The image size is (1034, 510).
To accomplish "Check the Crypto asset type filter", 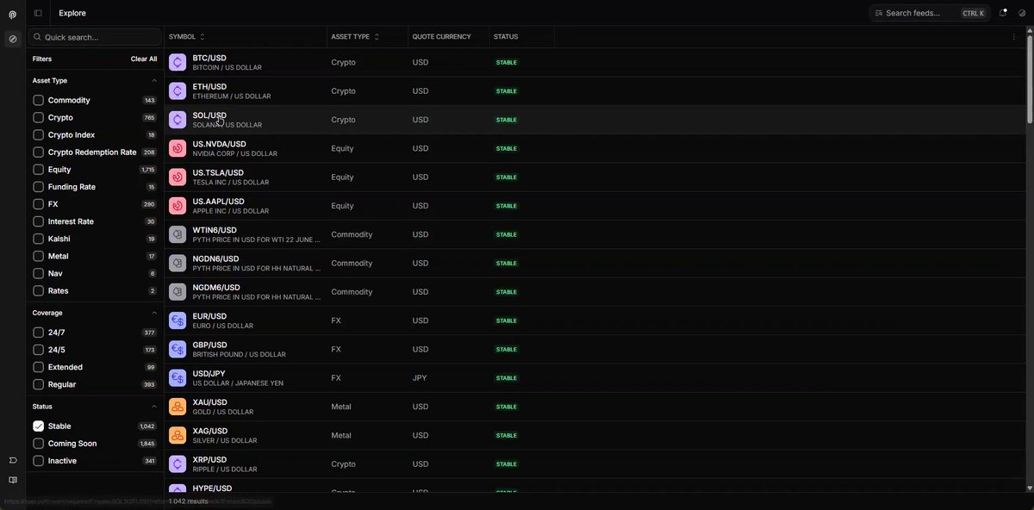I will point(38,117).
